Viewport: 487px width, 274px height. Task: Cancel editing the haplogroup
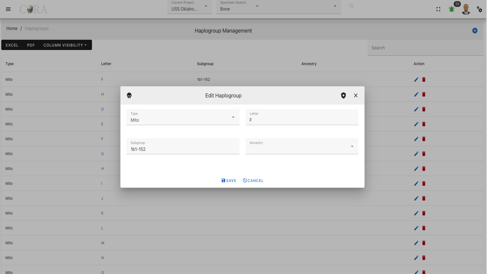[253, 181]
